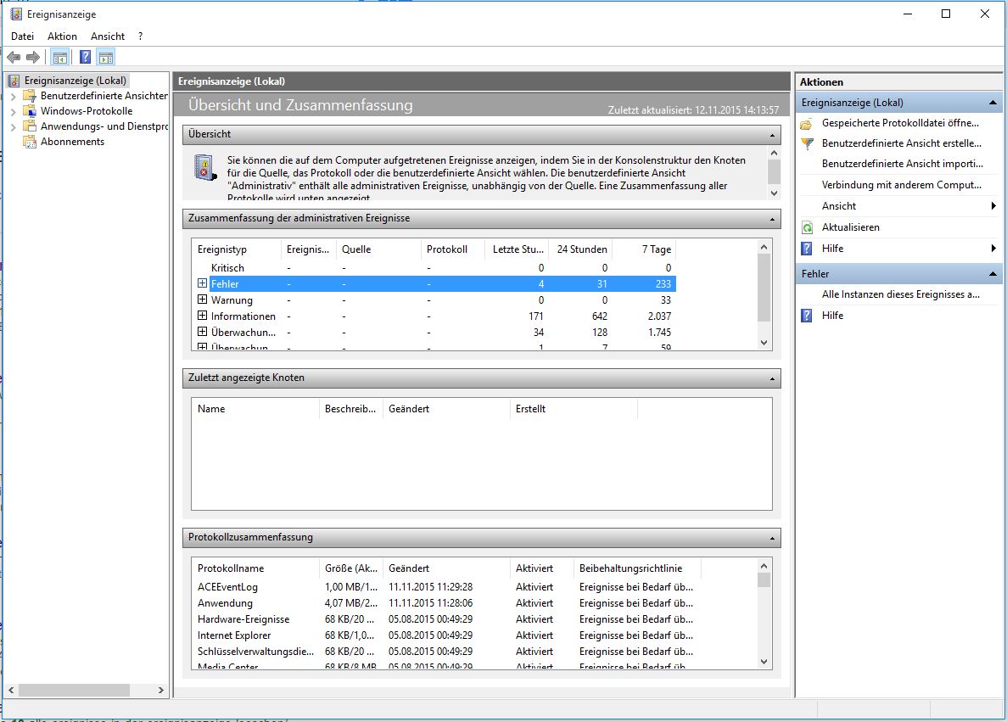Collapse the Fehler section in Aktionen pane

[993, 274]
